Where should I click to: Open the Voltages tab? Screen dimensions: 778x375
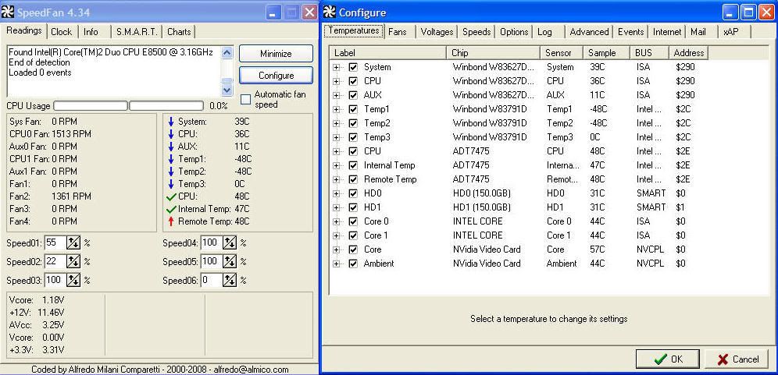point(437,32)
